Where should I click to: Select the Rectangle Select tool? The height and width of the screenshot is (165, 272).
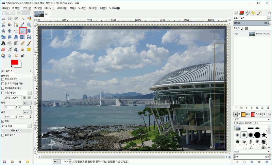coord(3,18)
